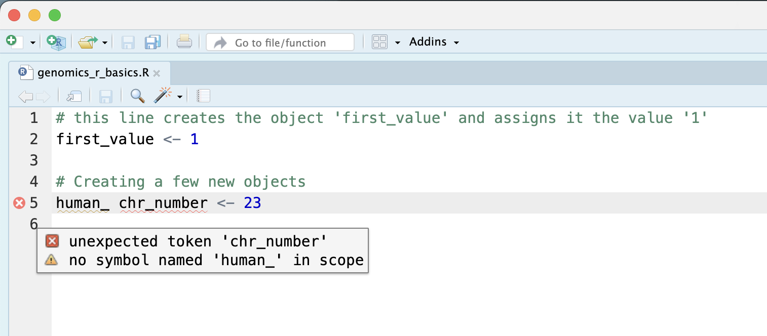Screen dimensions: 767x336
Task: Click the comment on line 1
Action: coord(381,118)
